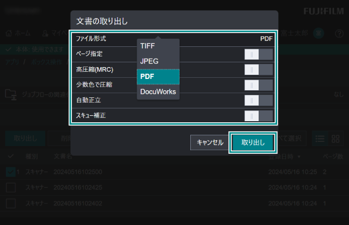Viewport: 349px width, 225px height.
Task: Toggle the ページ指定 switch
Action: (259, 55)
